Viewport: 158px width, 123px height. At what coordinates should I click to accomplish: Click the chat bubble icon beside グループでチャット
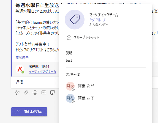pyautogui.click(x=69, y=38)
